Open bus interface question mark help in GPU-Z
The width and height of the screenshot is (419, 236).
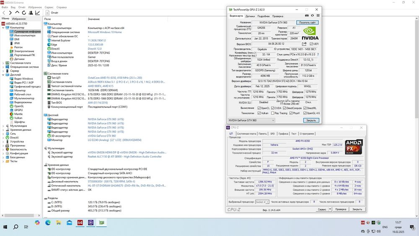318,54
